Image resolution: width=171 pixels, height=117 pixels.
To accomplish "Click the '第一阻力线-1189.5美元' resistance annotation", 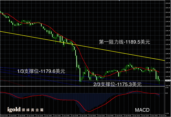I will 124,42.
